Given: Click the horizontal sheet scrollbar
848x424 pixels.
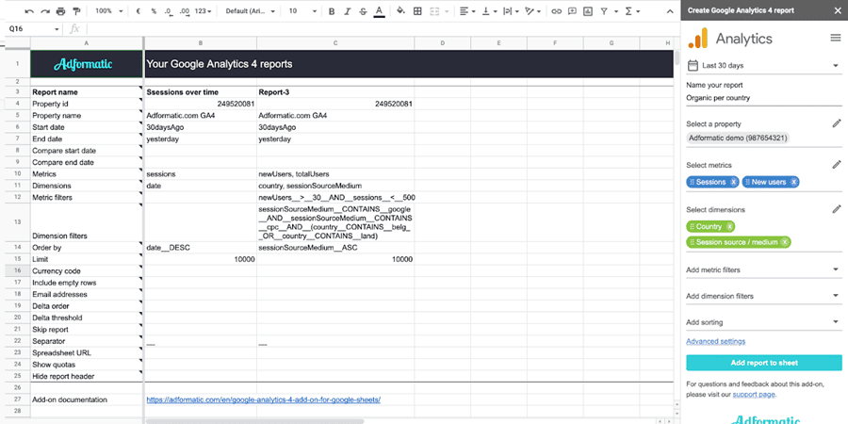Looking at the screenshot, I should click(254, 421).
